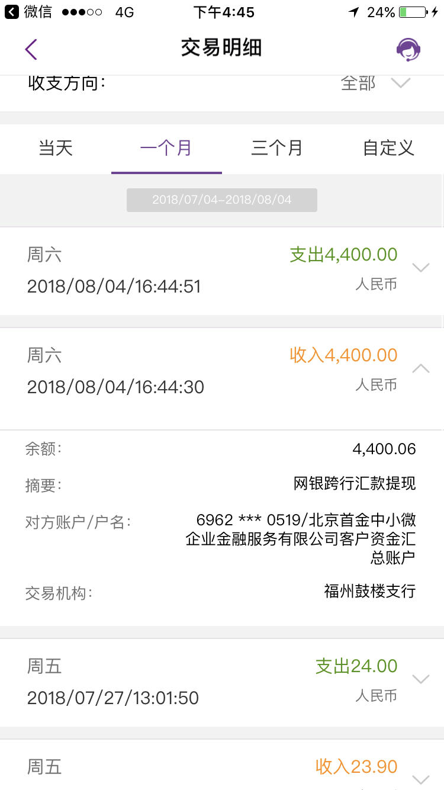444x790 pixels.
Task: Expand the 支出24.00 transaction
Action: pos(420,679)
